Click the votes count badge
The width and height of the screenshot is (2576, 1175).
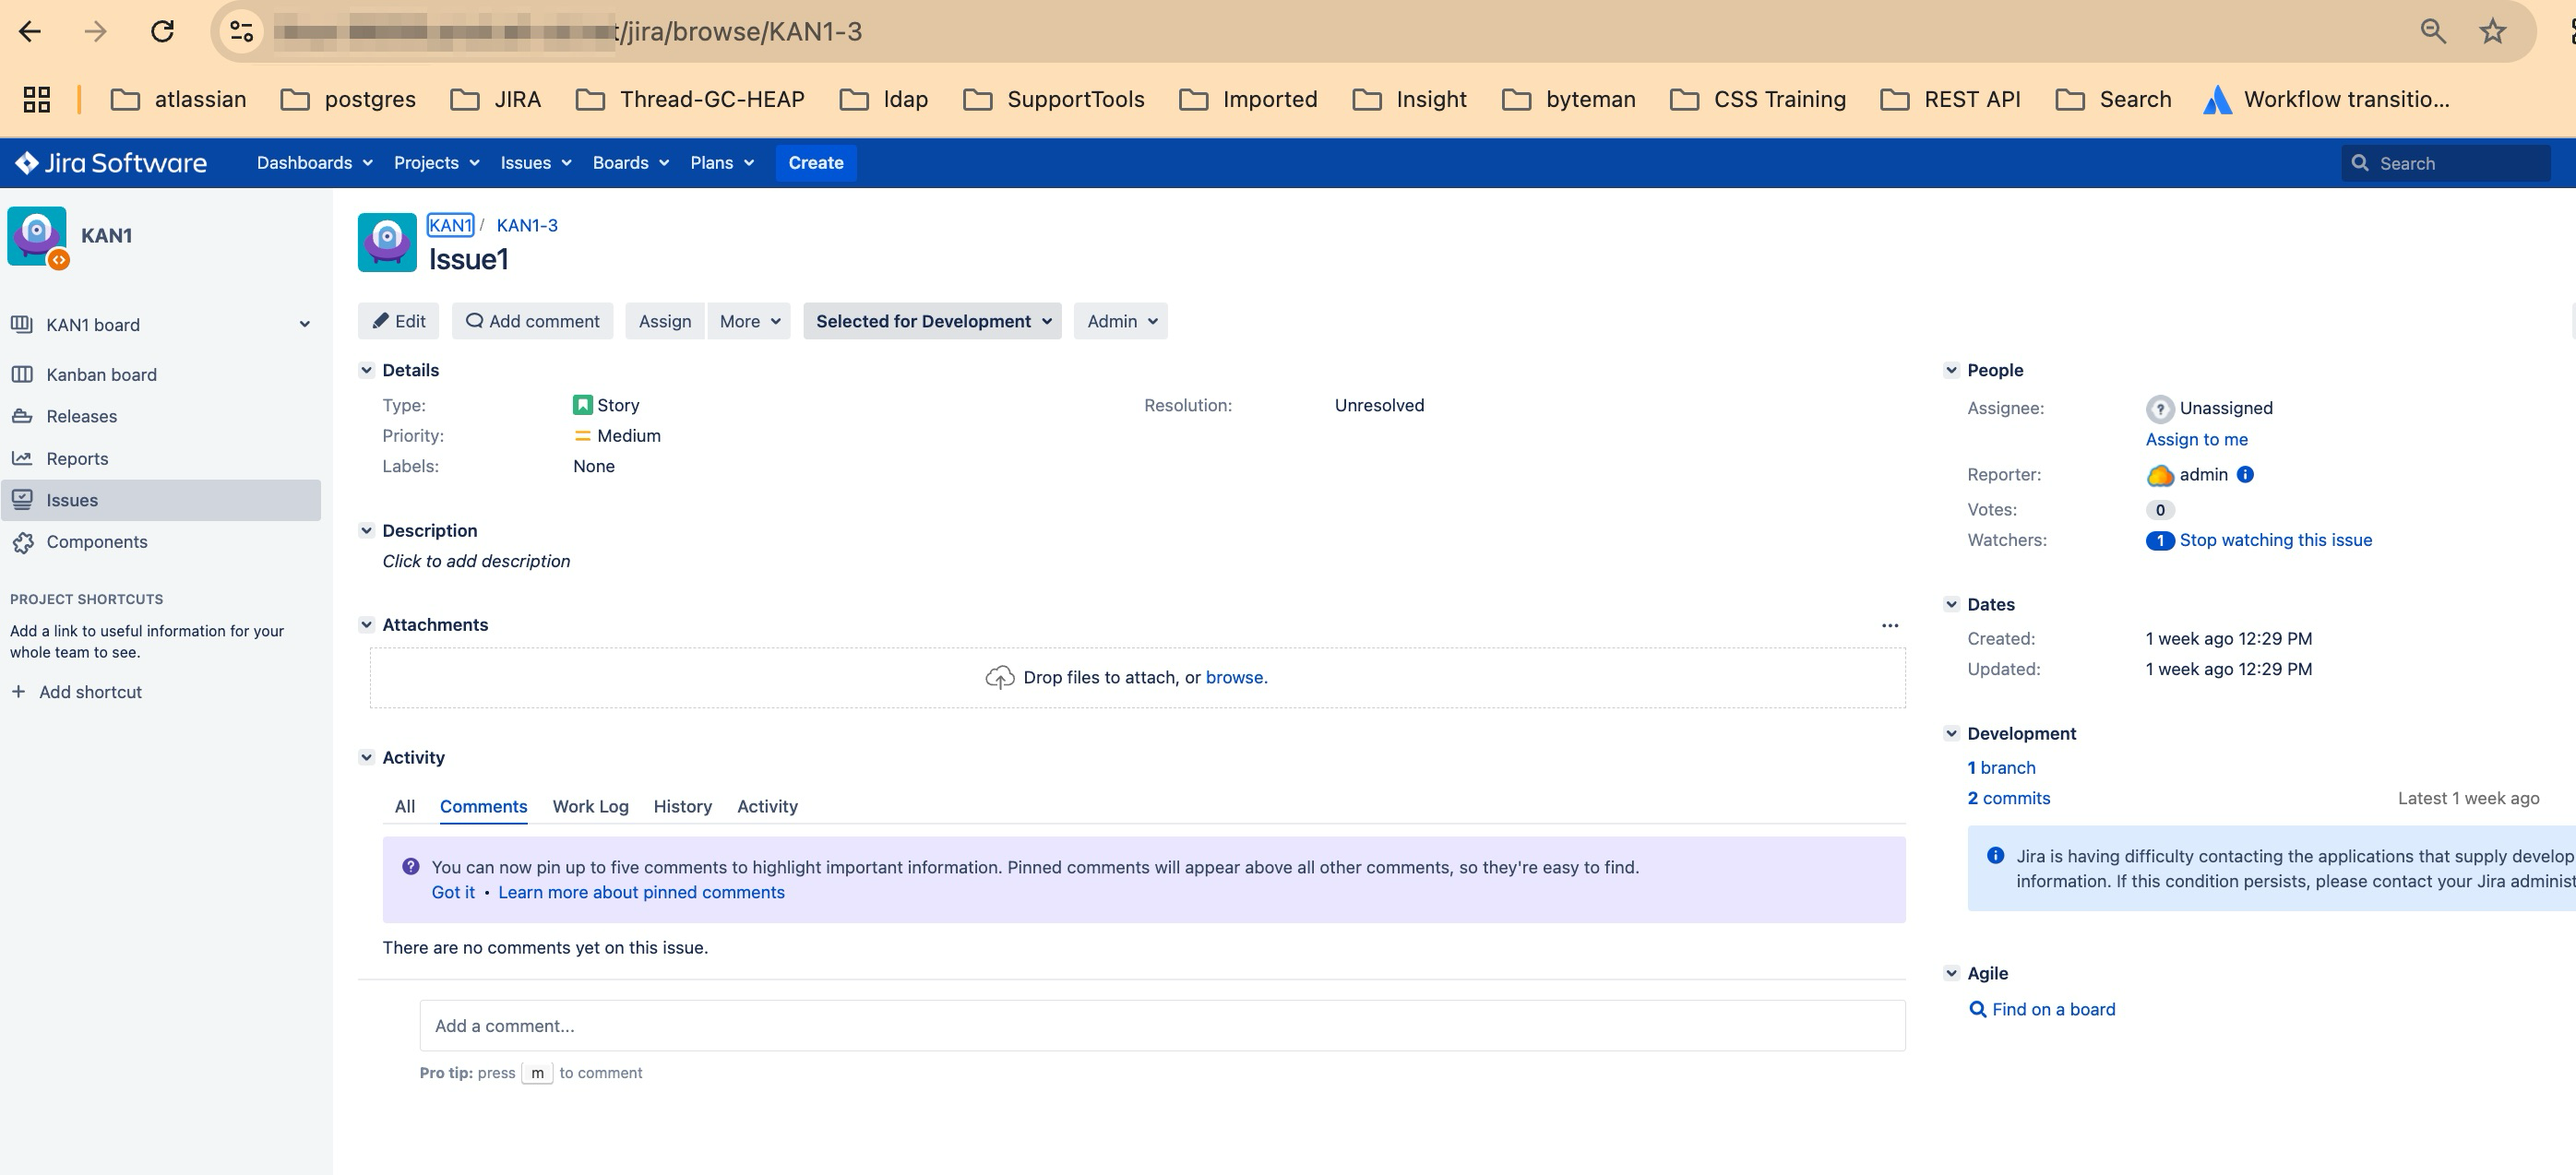pos(2159,510)
